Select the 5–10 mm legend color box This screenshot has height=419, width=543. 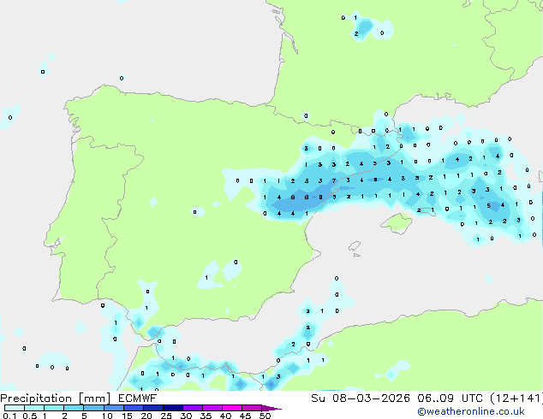[x=93, y=408]
